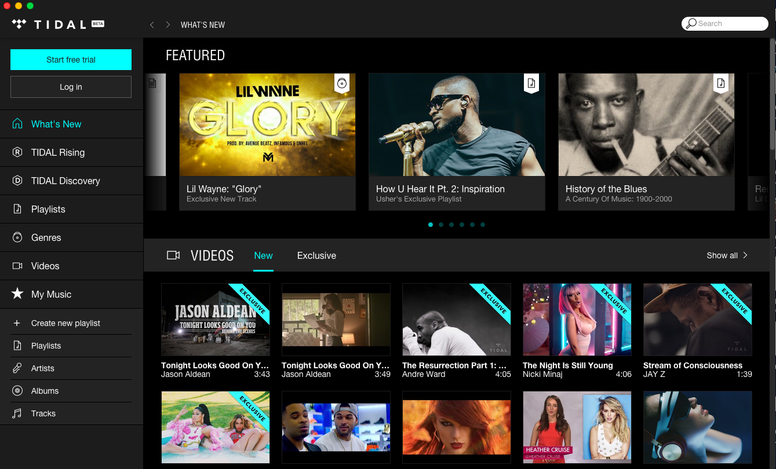Click the TIDAL Rising hexagon icon
The height and width of the screenshot is (469, 776).
tap(17, 152)
